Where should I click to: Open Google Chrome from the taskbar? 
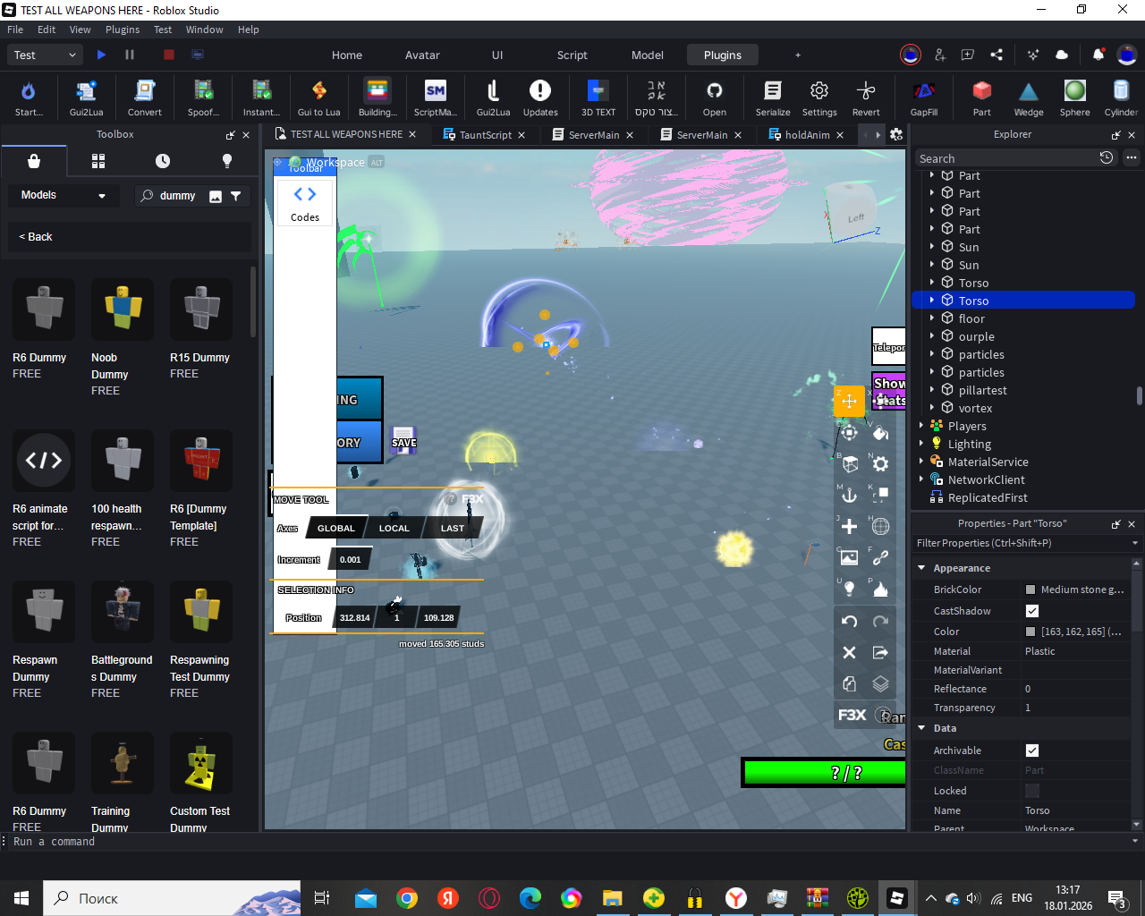407,898
